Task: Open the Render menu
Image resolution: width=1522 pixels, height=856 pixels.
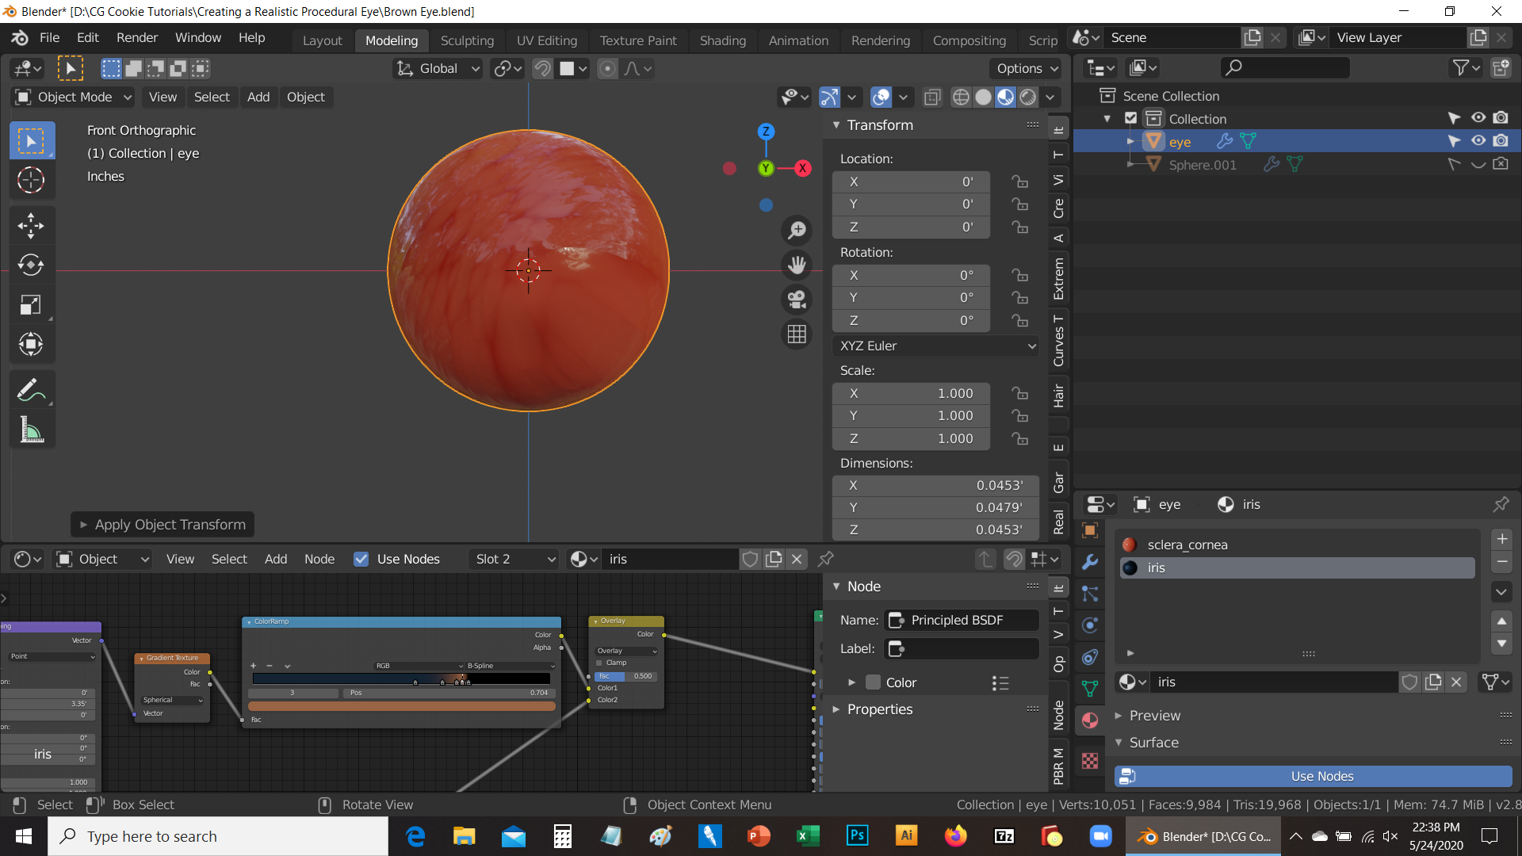Action: (137, 38)
